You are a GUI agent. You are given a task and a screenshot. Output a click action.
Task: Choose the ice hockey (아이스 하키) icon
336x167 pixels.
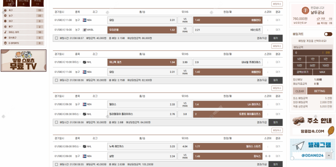pos(5,32)
